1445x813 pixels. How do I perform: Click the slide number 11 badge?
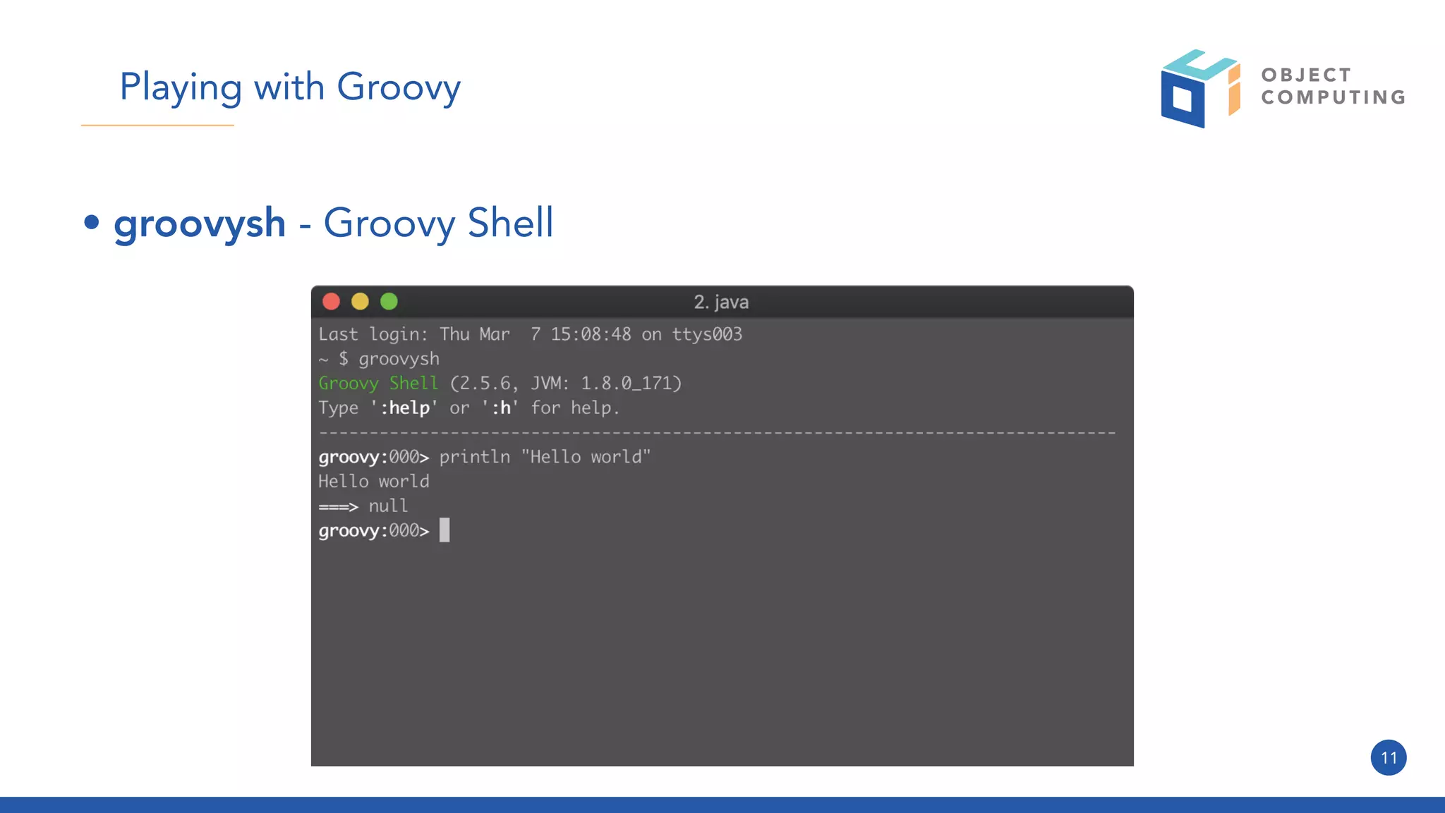pyautogui.click(x=1389, y=758)
